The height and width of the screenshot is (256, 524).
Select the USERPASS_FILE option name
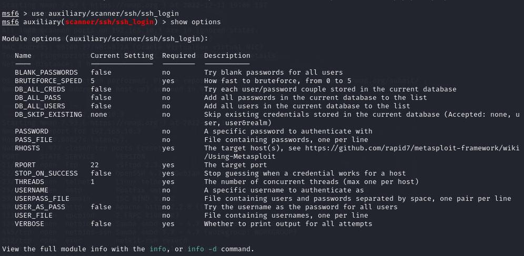click(42, 199)
